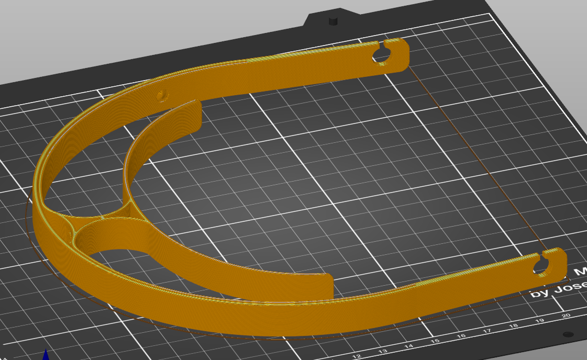
Task: Click ruler number 19 on bed edge
Action: point(540,321)
